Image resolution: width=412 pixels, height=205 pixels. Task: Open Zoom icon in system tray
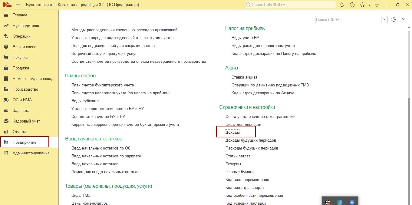click(x=352, y=202)
